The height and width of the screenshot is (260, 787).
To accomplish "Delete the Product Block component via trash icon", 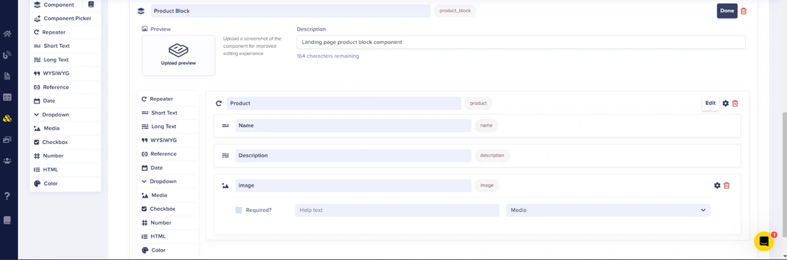I will (x=743, y=11).
